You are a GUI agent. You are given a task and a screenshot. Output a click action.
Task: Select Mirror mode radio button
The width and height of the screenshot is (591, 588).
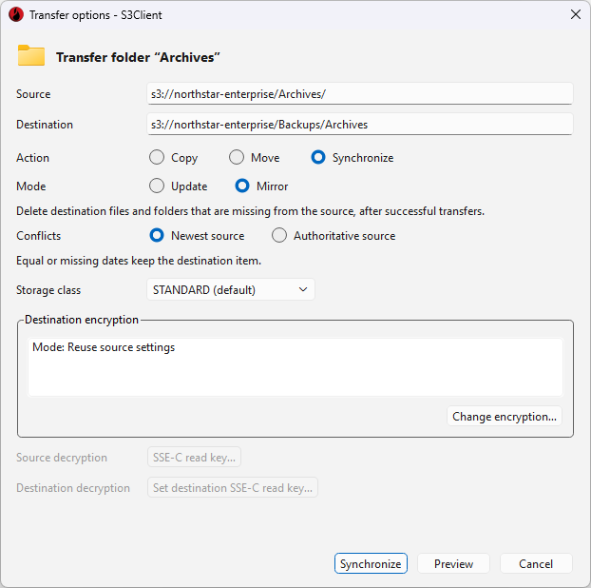point(242,186)
